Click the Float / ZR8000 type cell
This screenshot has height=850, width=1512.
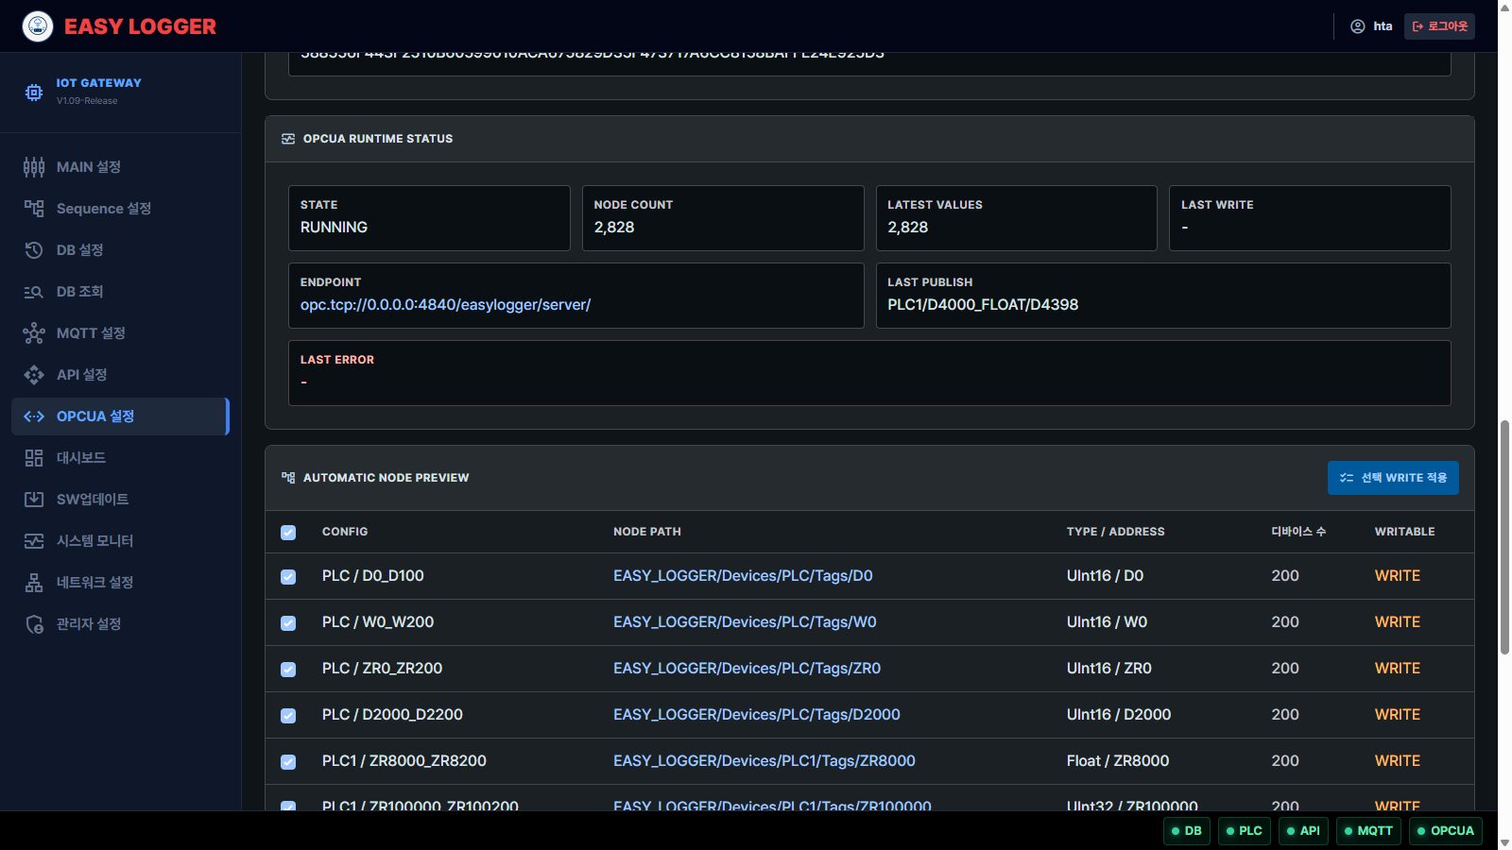pyautogui.click(x=1118, y=761)
